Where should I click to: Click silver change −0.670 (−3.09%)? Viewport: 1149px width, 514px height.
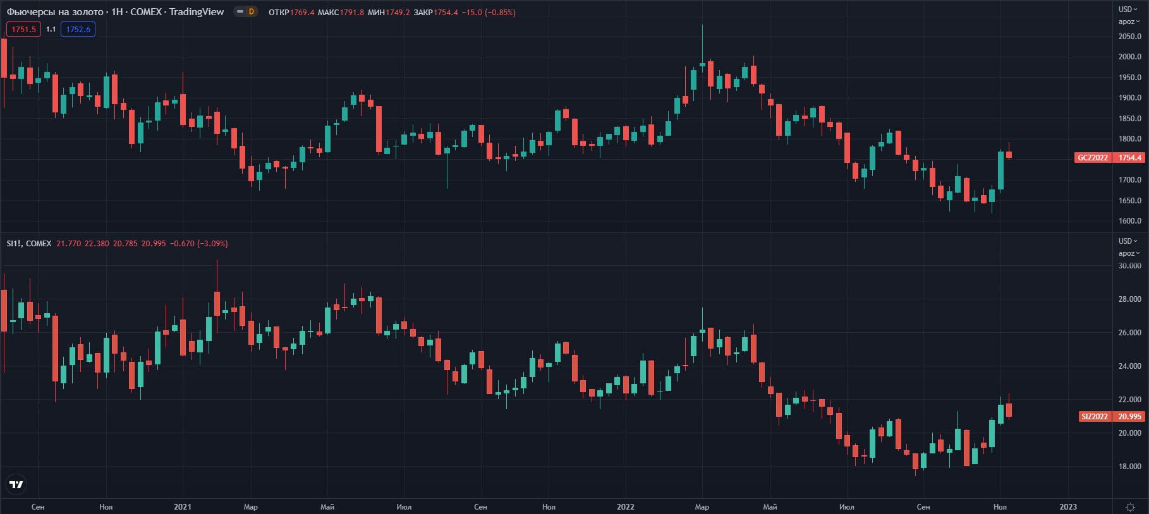click(x=199, y=243)
